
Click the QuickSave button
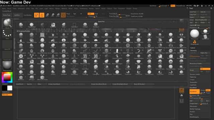(x=153, y=6)
